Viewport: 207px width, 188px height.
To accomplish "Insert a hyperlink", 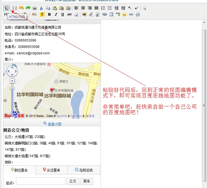I will point(131,14).
